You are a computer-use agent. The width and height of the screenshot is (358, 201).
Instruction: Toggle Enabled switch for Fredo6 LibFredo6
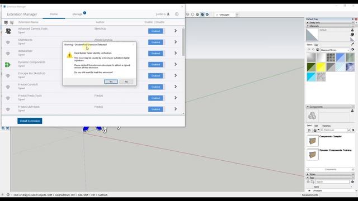click(x=157, y=109)
